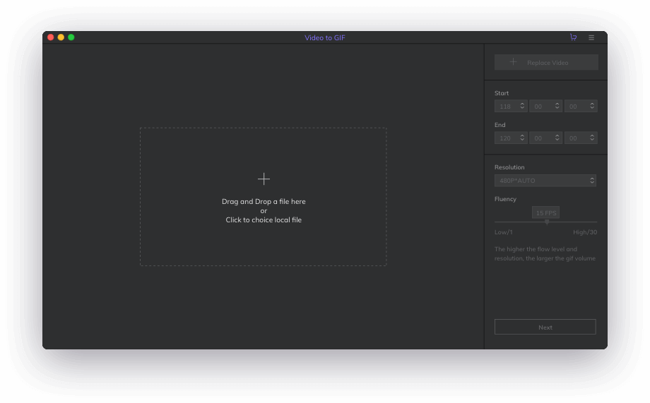
Task: Click the 'Click to choice local file' text
Action: [x=264, y=220]
